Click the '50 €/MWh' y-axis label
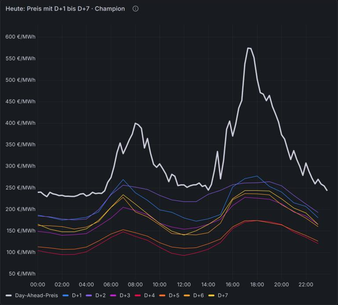 point(22,274)
